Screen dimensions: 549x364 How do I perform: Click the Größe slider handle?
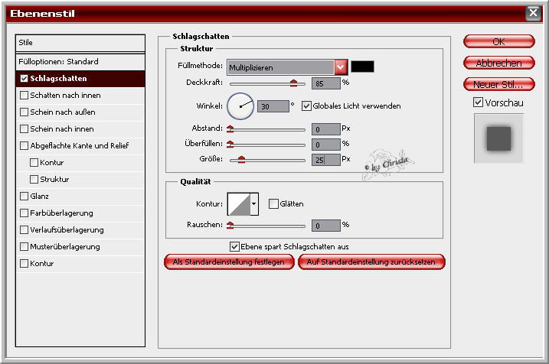pos(241,160)
